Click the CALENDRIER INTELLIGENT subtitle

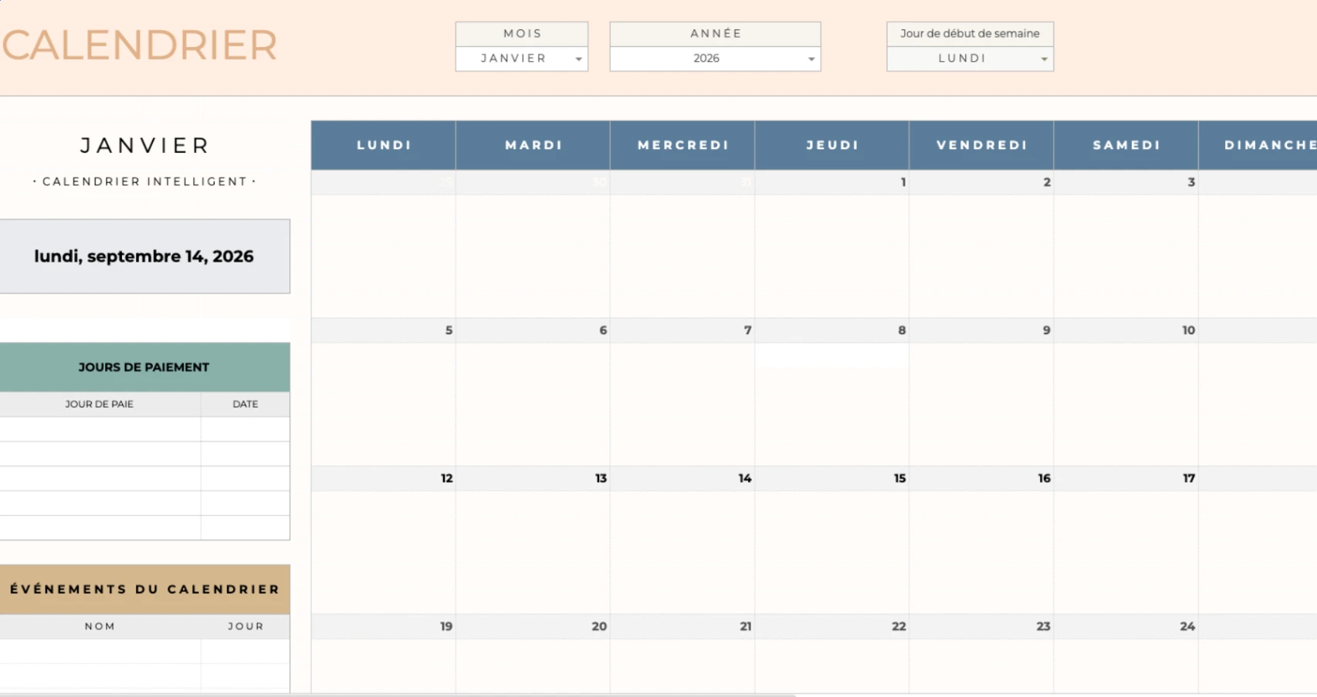(145, 181)
